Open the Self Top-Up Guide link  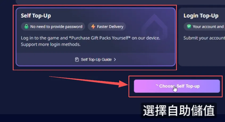(95, 59)
